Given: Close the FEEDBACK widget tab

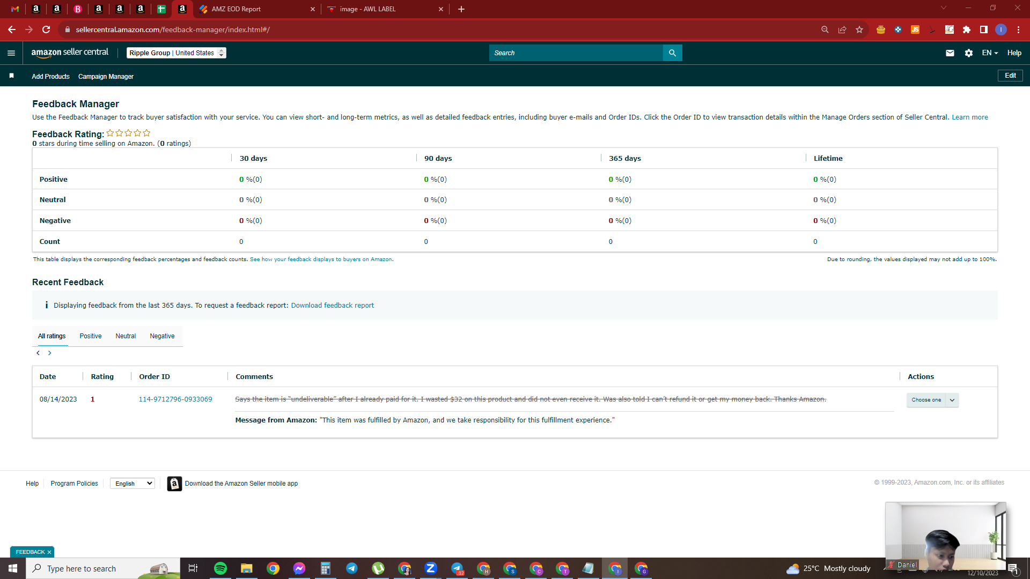Looking at the screenshot, I should pyautogui.click(x=49, y=552).
